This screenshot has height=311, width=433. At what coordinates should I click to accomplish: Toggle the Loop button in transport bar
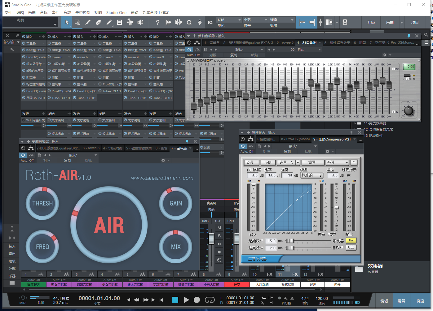coord(210,300)
